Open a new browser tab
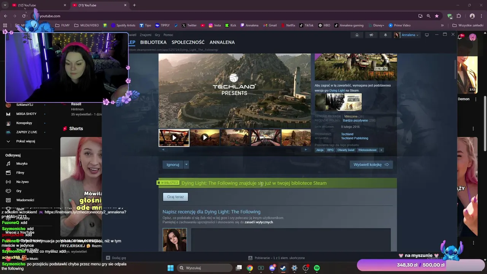This screenshot has height=274, width=487. pyautogui.click(x=134, y=5)
